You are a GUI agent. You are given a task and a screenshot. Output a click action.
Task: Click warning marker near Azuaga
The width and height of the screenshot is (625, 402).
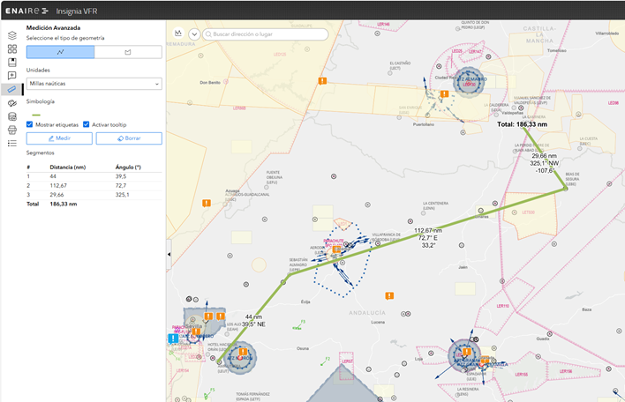click(207, 203)
